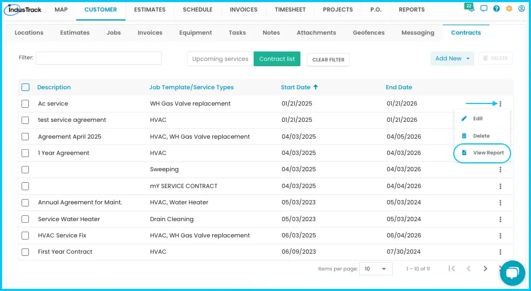The image size is (531, 291).
Task: Click the CLEAR FILTER button
Action: (328, 60)
